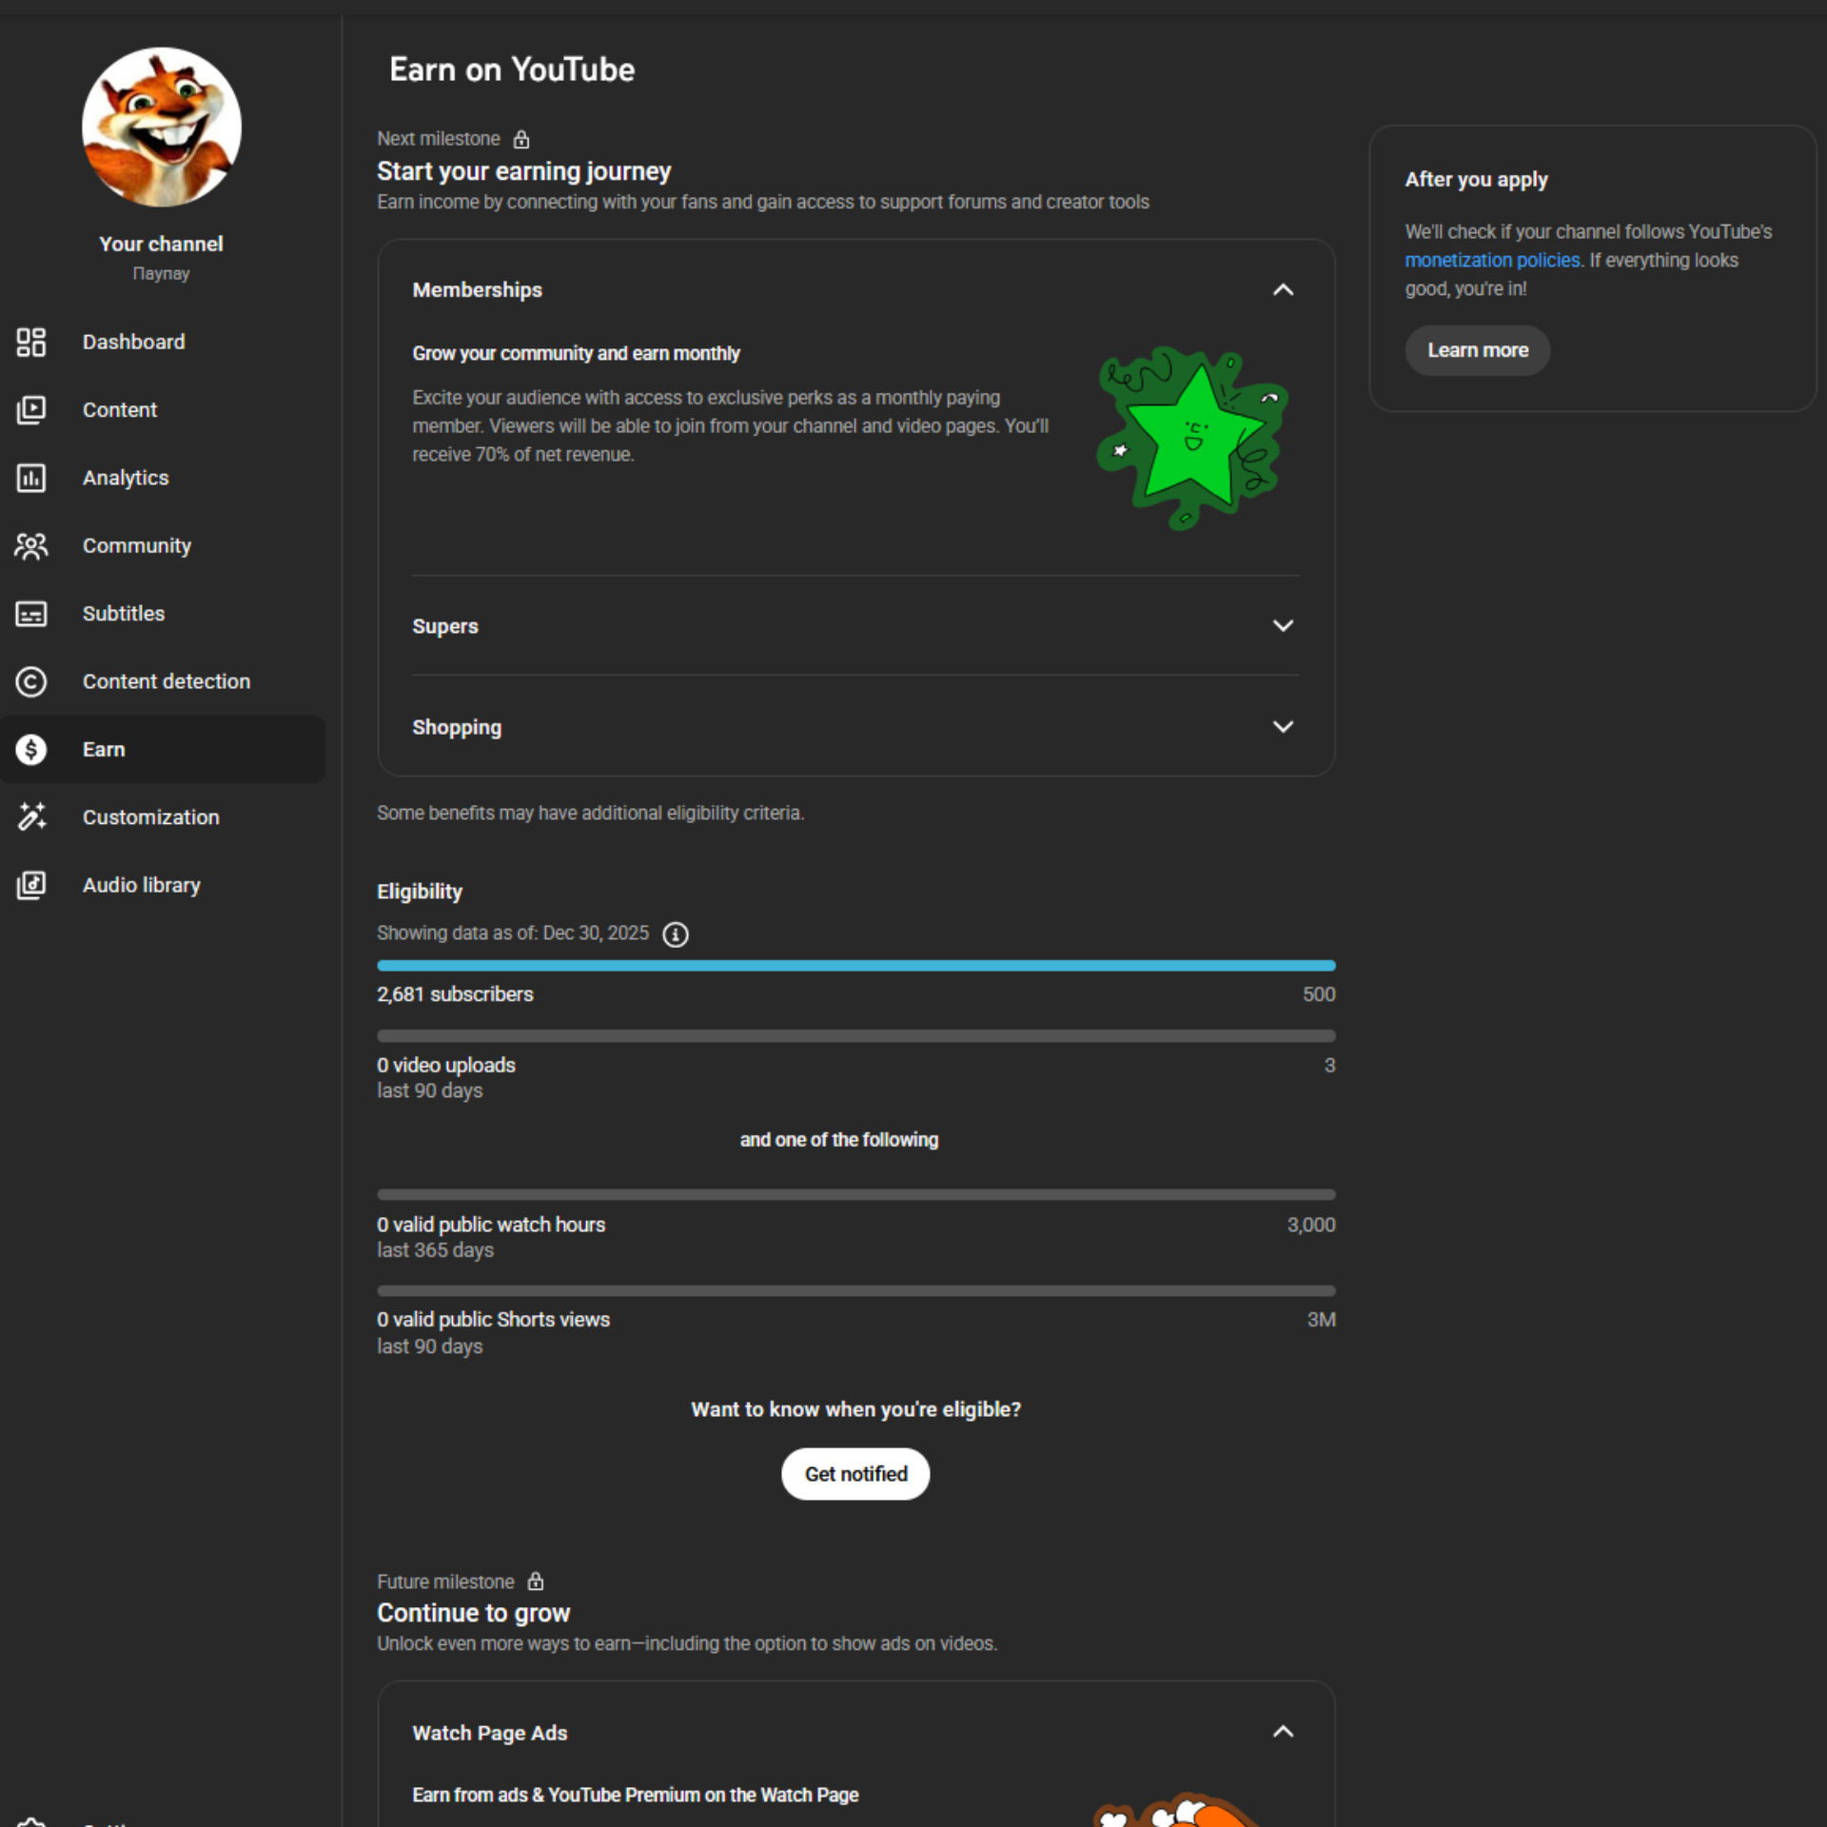The height and width of the screenshot is (1827, 1827).
Task: Collapse the Memberships section
Action: pos(1283,290)
